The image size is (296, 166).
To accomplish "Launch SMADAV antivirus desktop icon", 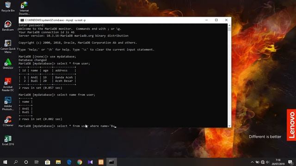I will pos(8,64).
